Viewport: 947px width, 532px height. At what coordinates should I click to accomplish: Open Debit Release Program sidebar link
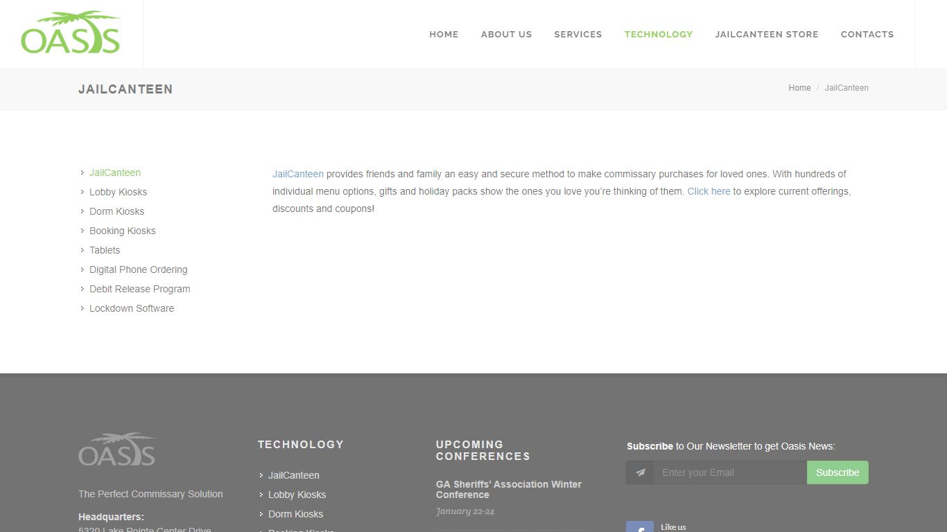point(139,289)
